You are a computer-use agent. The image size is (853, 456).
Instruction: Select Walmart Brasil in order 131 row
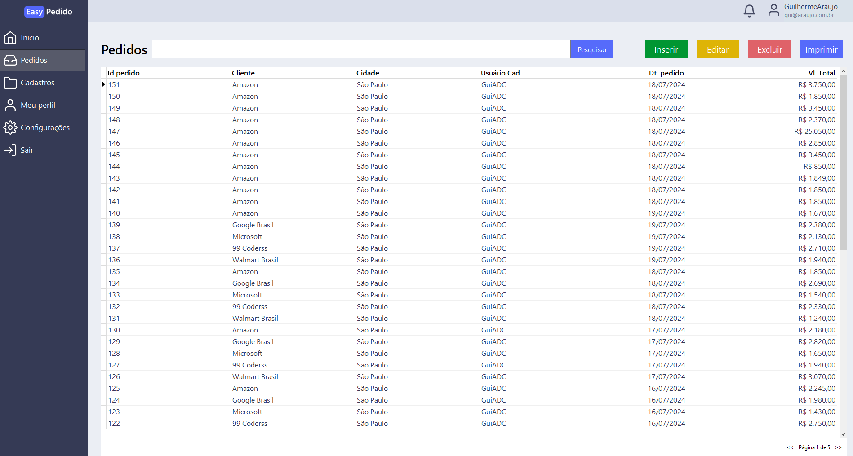[x=255, y=318]
